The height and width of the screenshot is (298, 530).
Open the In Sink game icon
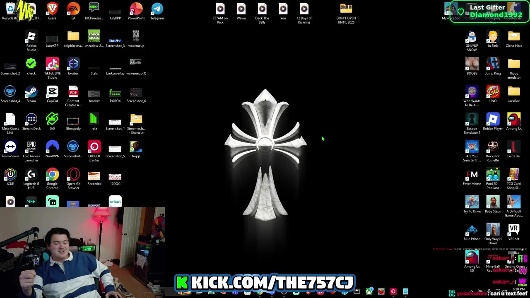point(493,39)
